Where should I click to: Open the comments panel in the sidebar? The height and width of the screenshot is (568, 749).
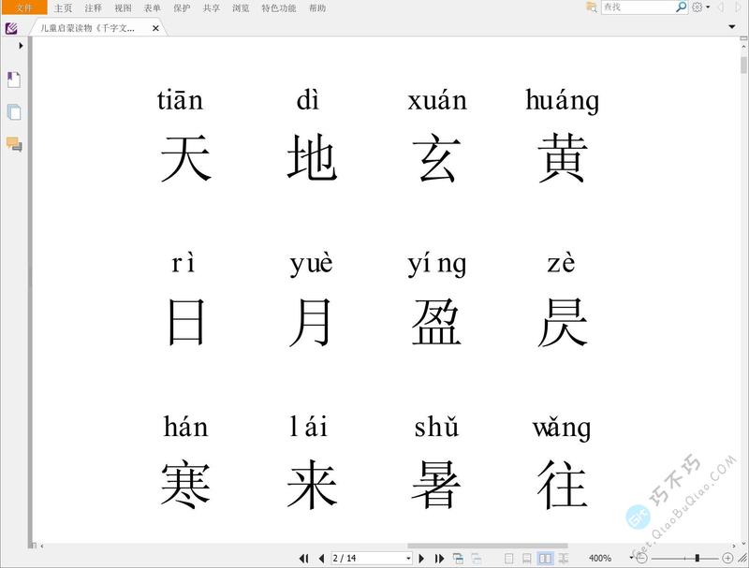click(x=12, y=146)
